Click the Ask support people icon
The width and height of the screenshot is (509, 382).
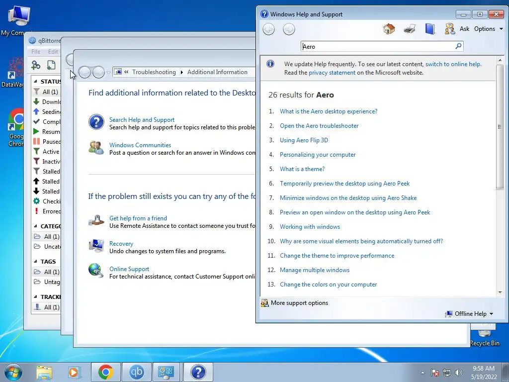pyautogui.click(x=449, y=29)
